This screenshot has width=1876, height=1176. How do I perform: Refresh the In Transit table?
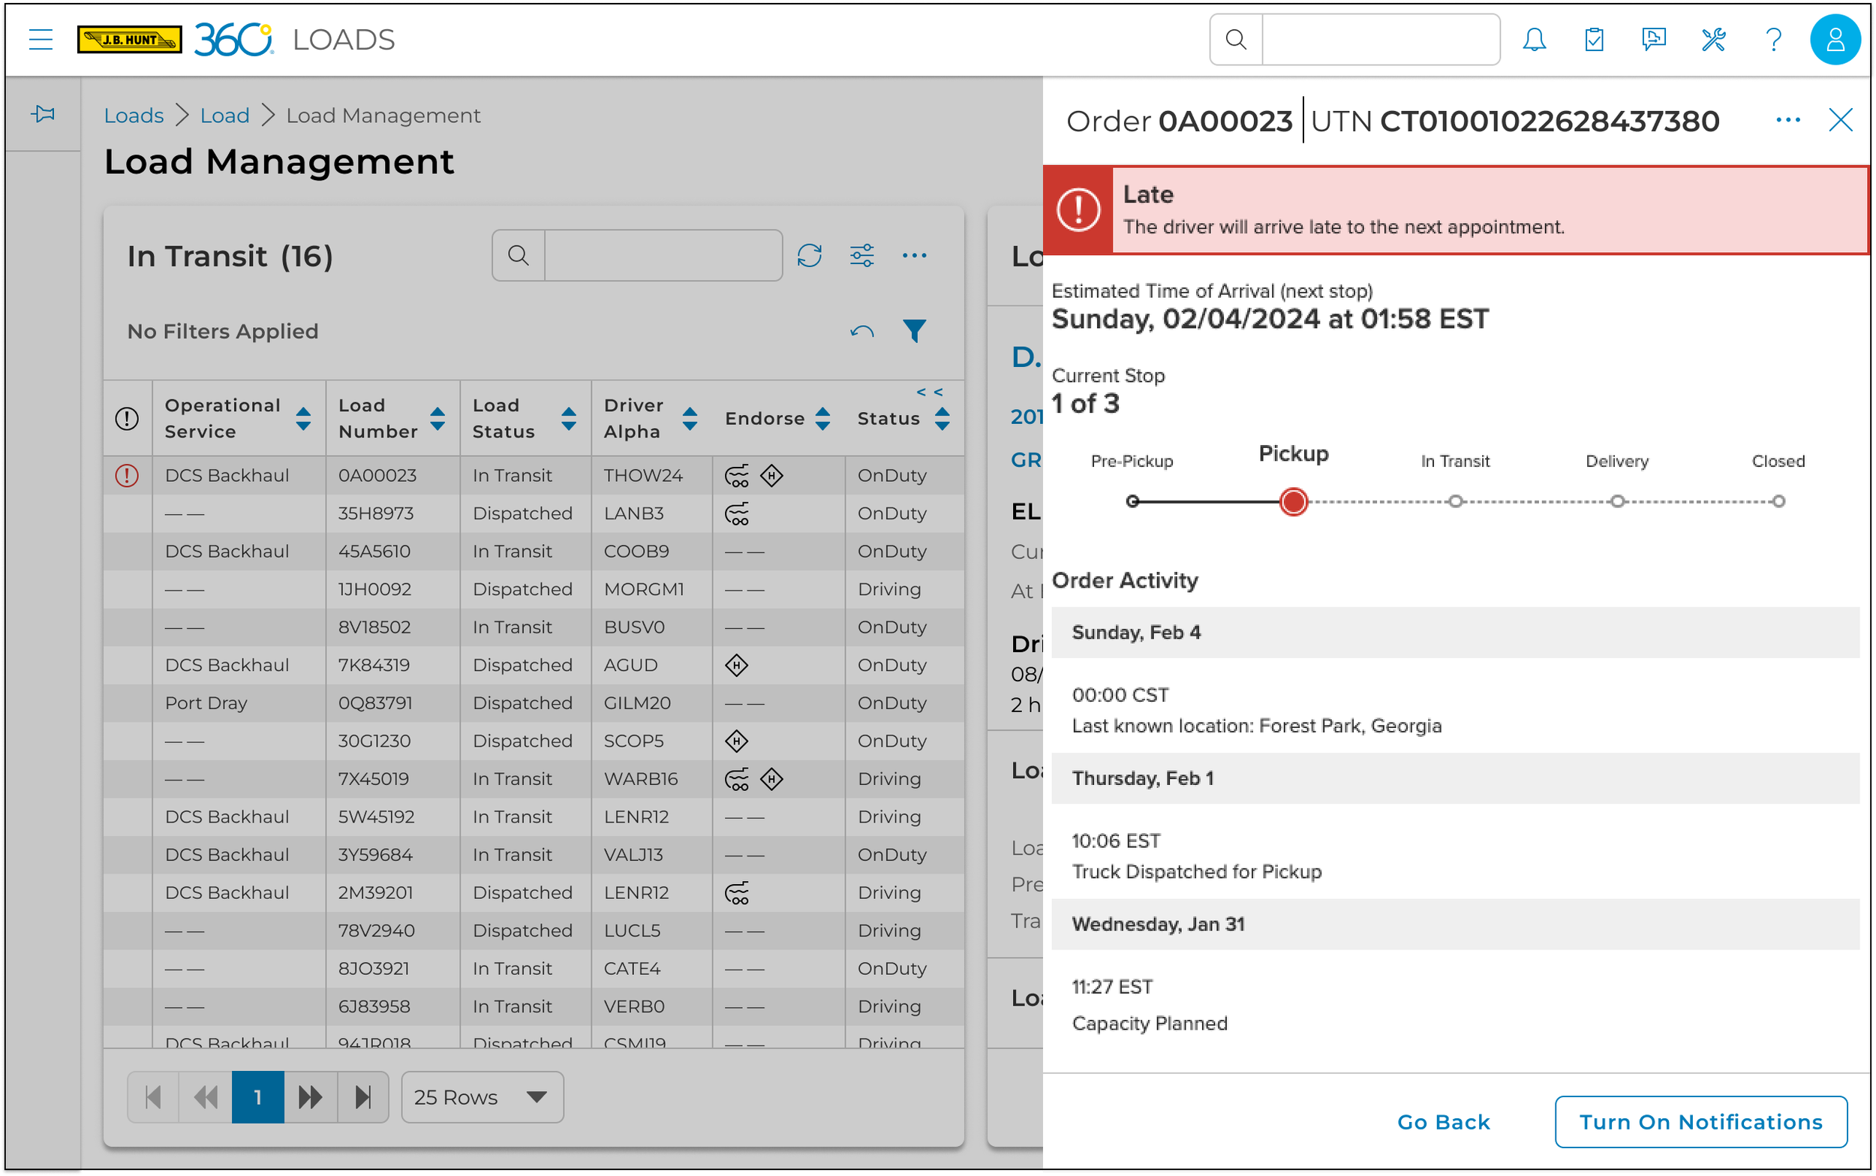(810, 255)
